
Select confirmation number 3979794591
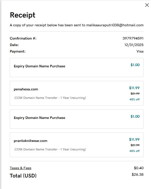[x=133, y=38]
